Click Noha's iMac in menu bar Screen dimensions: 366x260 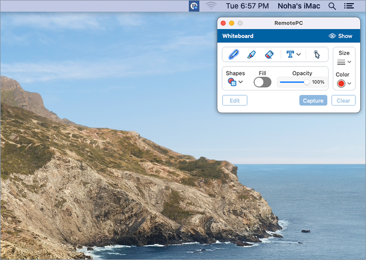coord(298,6)
